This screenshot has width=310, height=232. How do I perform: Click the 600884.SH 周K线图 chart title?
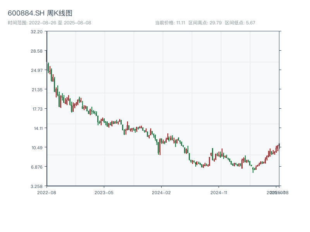(40, 14)
